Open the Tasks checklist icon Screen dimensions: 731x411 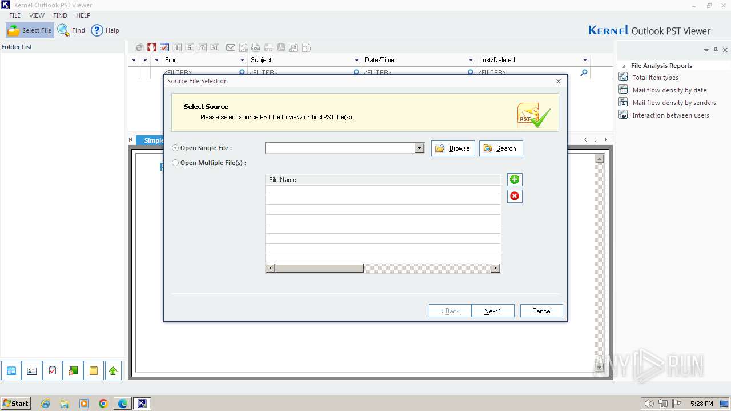[53, 371]
